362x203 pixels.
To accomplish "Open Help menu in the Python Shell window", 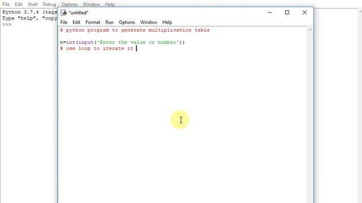I will (x=110, y=5).
